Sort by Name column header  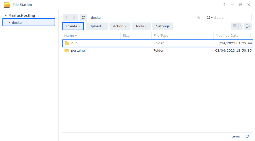(x=91, y=35)
